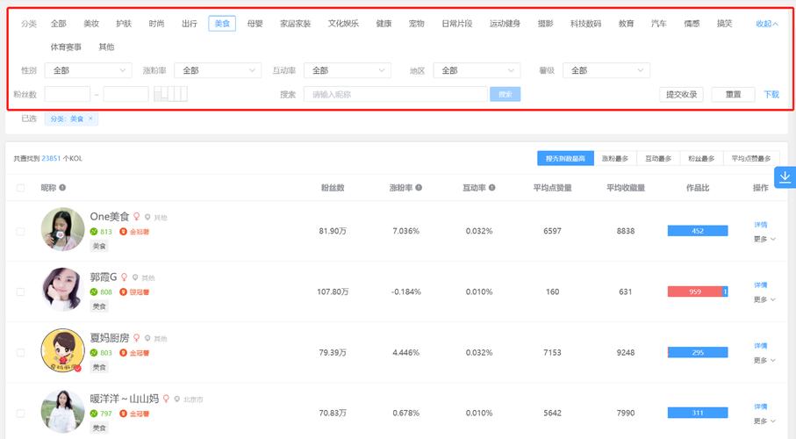796x439 pixels.
Task: Click green score icon beside 803
Action: click(x=94, y=353)
